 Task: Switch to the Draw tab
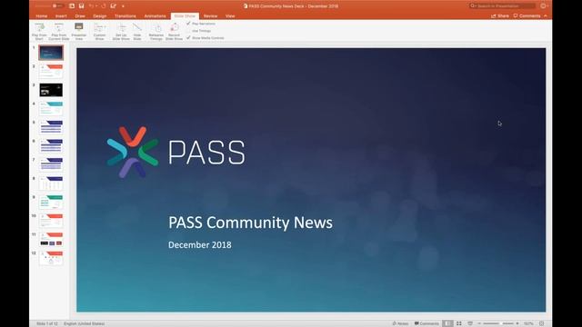pyautogui.click(x=80, y=16)
